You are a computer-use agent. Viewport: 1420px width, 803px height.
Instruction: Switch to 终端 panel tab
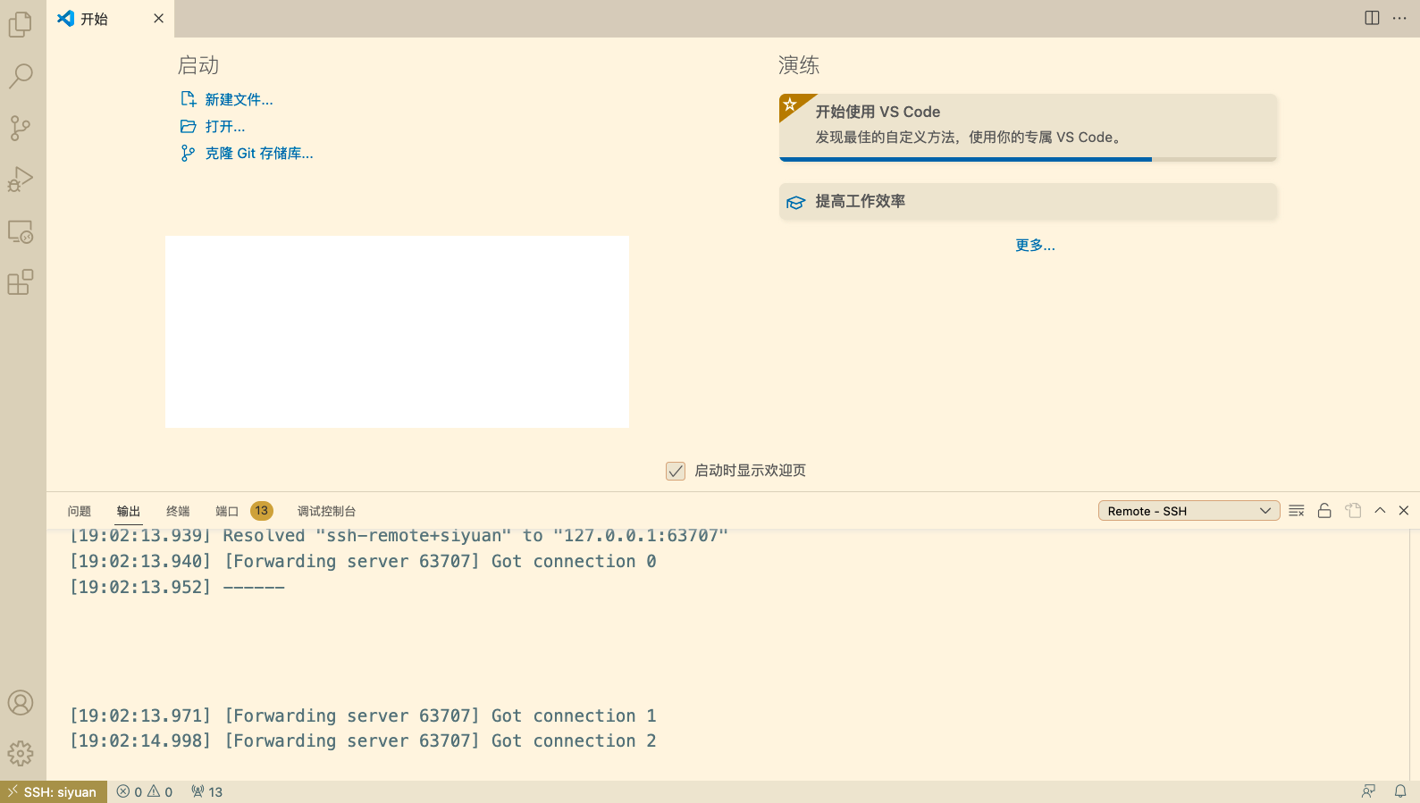click(178, 511)
